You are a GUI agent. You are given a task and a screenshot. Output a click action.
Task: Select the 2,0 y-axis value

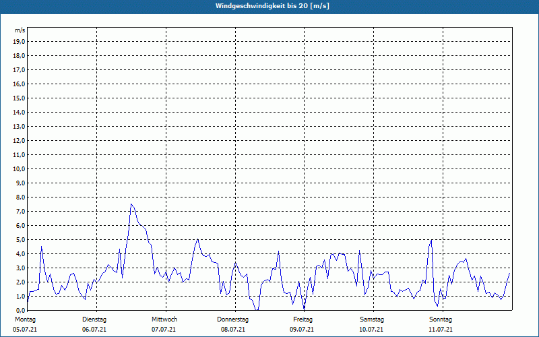click(20, 282)
